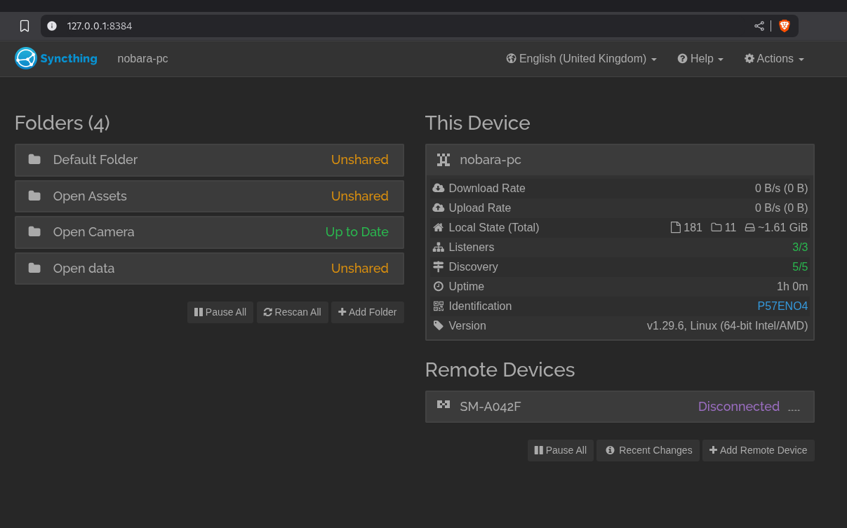The image size is (847, 528).
Task: Click the Listeners network icon
Action: pyautogui.click(x=439, y=247)
